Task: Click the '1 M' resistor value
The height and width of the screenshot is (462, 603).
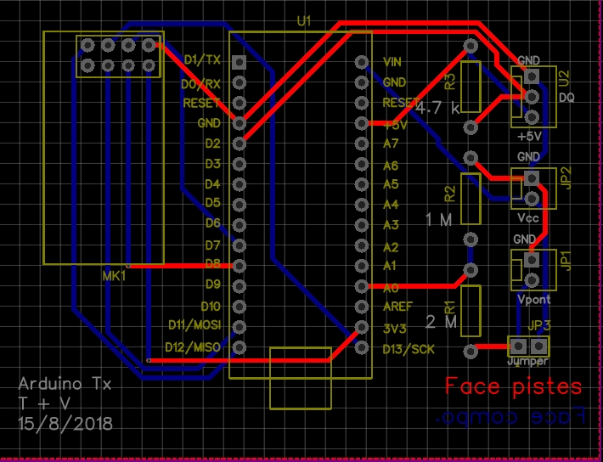Action: 439,220
